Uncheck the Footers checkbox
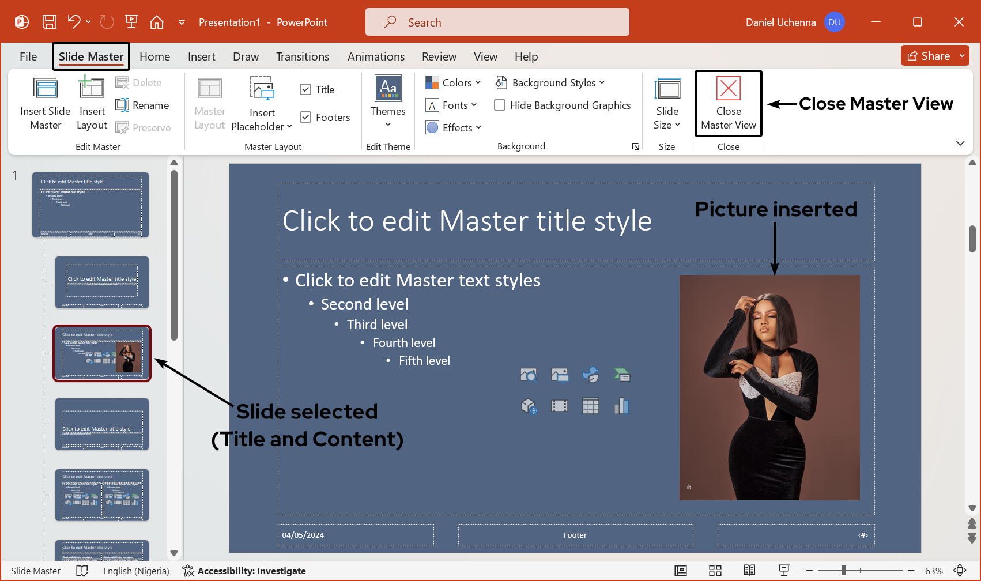This screenshot has width=981, height=581. click(x=305, y=117)
